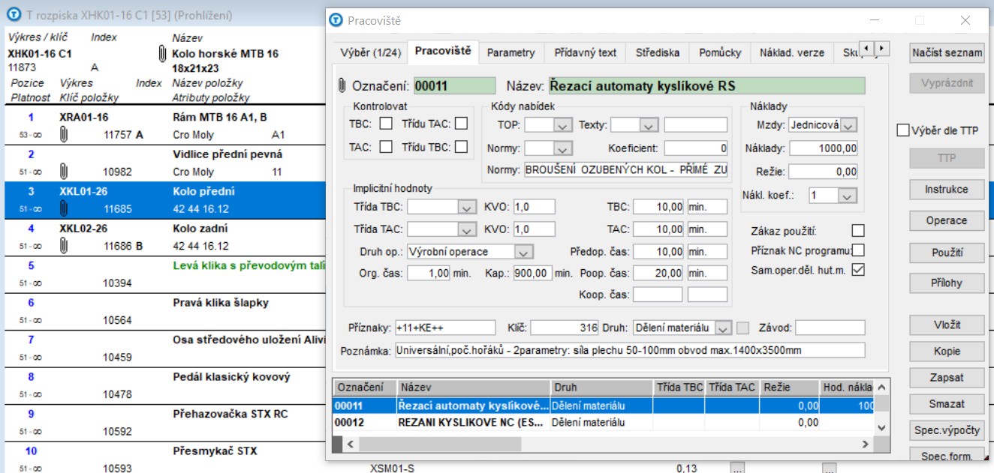The height and width of the screenshot is (473, 994).
Task: Select the Náklad. verze tab
Action: point(792,52)
